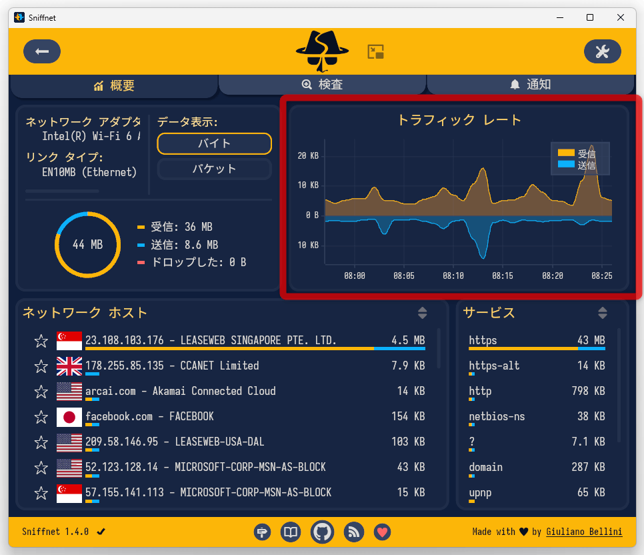Star the facebook.com host

click(41, 417)
